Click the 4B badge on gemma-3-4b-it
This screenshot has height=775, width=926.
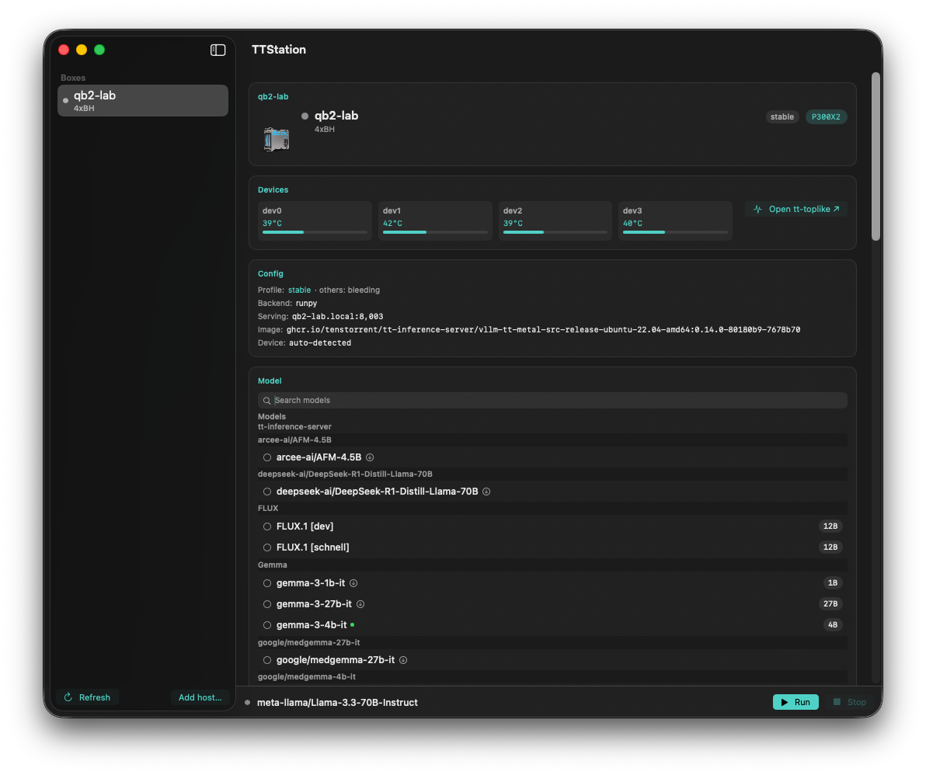(x=833, y=624)
